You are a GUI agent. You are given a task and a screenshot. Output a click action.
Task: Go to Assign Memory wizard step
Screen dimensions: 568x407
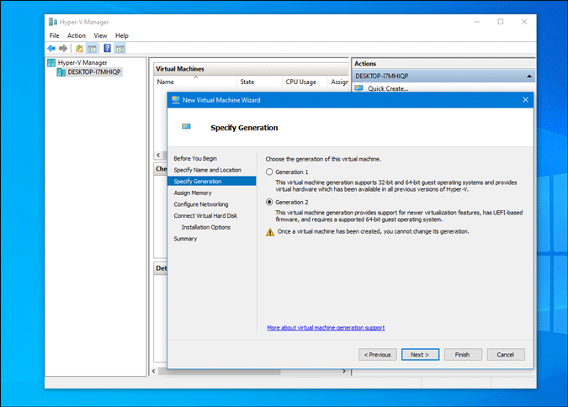click(x=193, y=193)
